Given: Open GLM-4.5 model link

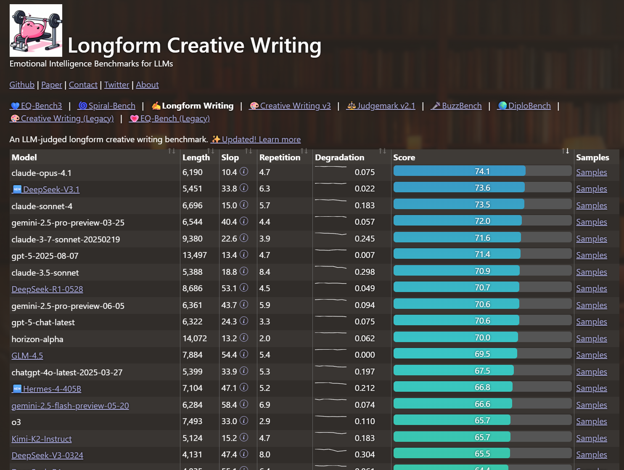Looking at the screenshot, I should tap(27, 356).
